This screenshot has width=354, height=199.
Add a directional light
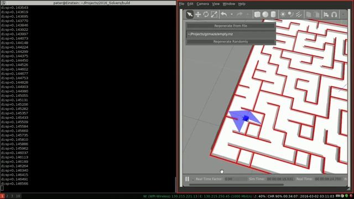pyautogui.click(x=299, y=14)
